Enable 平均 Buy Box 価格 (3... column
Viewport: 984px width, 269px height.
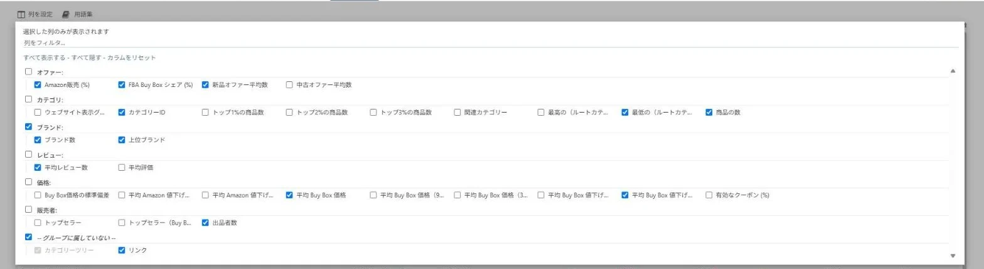tap(457, 195)
